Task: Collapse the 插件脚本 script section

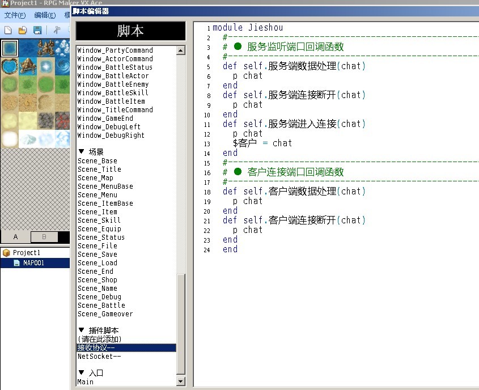Action: click(x=81, y=330)
